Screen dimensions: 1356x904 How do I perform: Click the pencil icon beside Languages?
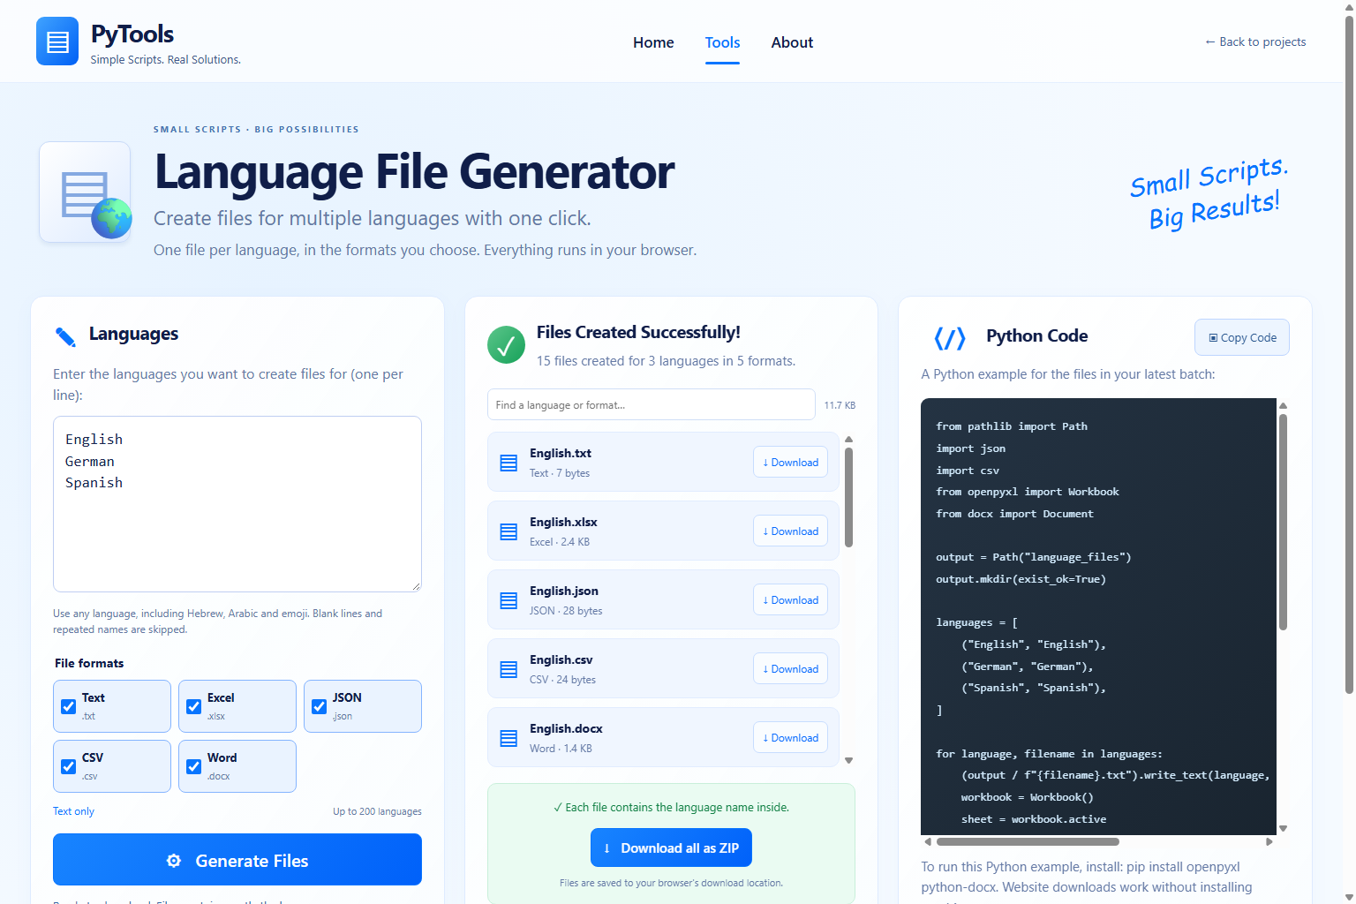pyautogui.click(x=65, y=336)
